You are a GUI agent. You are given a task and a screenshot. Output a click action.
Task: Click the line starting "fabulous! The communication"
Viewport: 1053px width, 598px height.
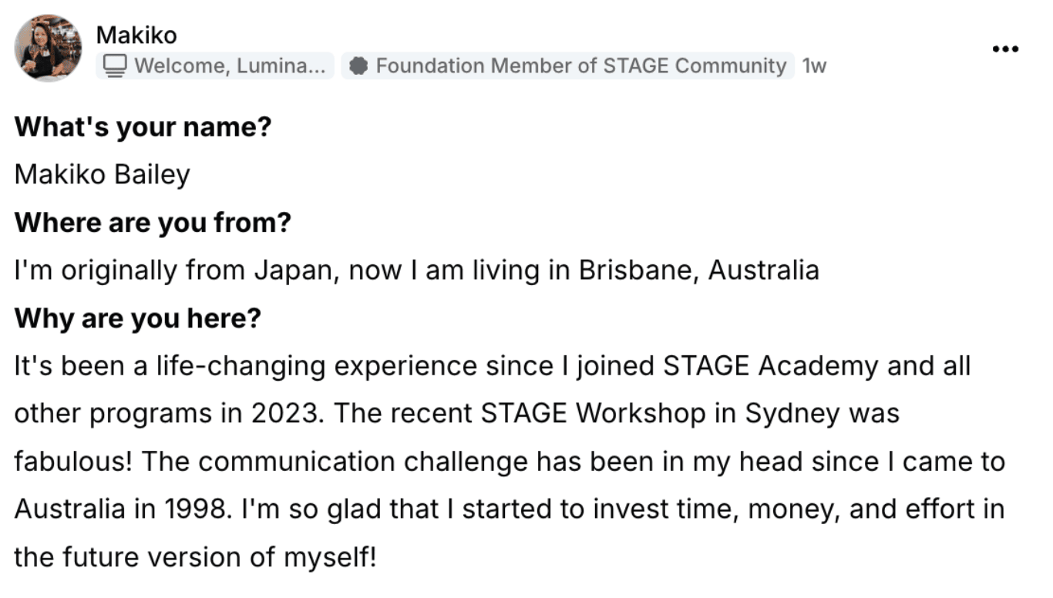coord(509,462)
